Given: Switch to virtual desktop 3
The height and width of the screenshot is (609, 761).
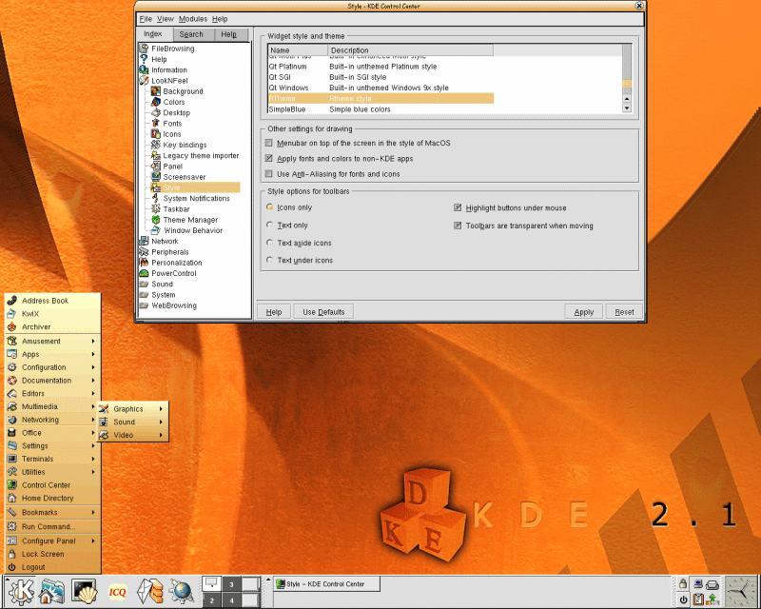Looking at the screenshot, I should (231, 584).
